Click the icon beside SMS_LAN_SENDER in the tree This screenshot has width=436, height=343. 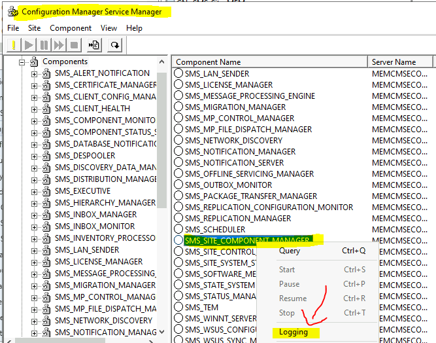[x=46, y=250]
